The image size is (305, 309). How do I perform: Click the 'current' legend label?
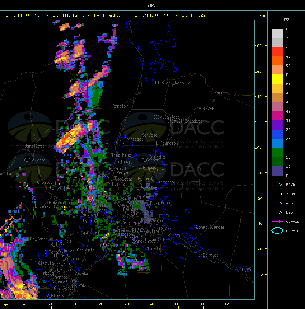click(x=294, y=231)
